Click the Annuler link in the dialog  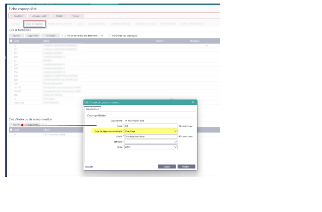tap(89, 167)
